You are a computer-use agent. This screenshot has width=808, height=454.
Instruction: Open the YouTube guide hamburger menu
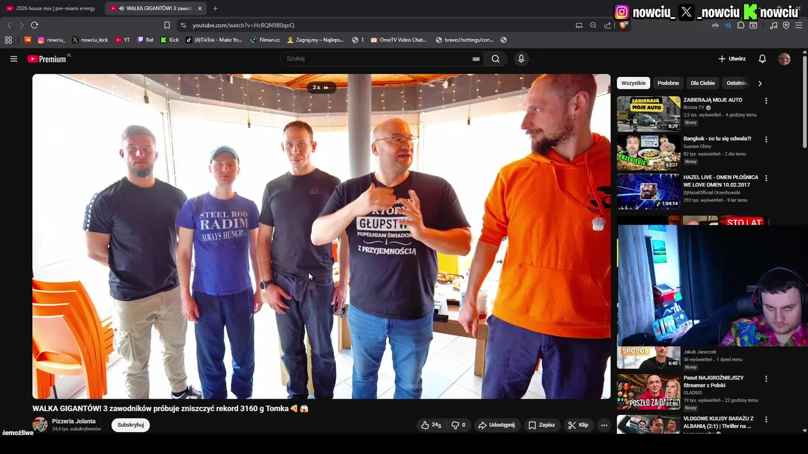[x=13, y=59]
